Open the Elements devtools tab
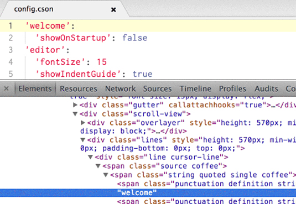Image resolution: width=296 pixels, height=204 pixels. coord(35,88)
